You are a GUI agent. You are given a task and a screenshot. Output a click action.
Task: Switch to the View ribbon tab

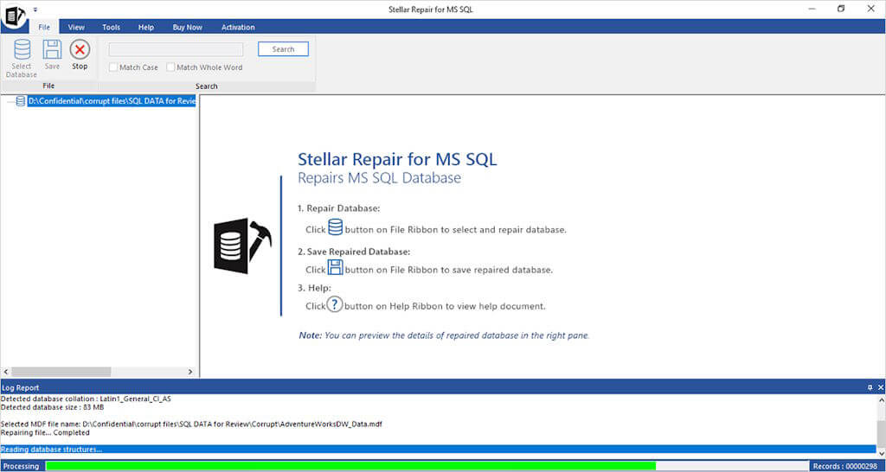click(76, 28)
